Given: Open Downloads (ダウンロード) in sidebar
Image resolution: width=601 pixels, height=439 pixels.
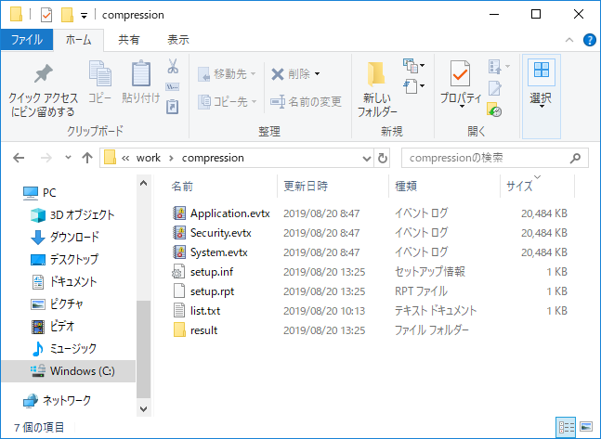Looking at the screenshot, I should click(64, 237).
